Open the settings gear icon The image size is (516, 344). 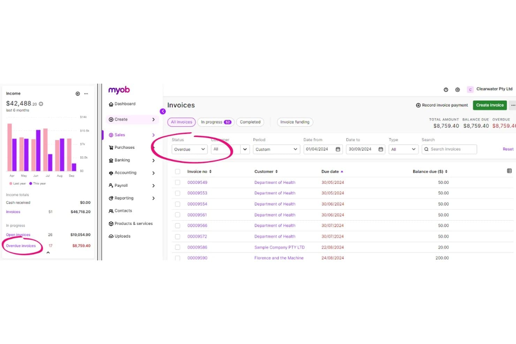[x=458, y=90]
